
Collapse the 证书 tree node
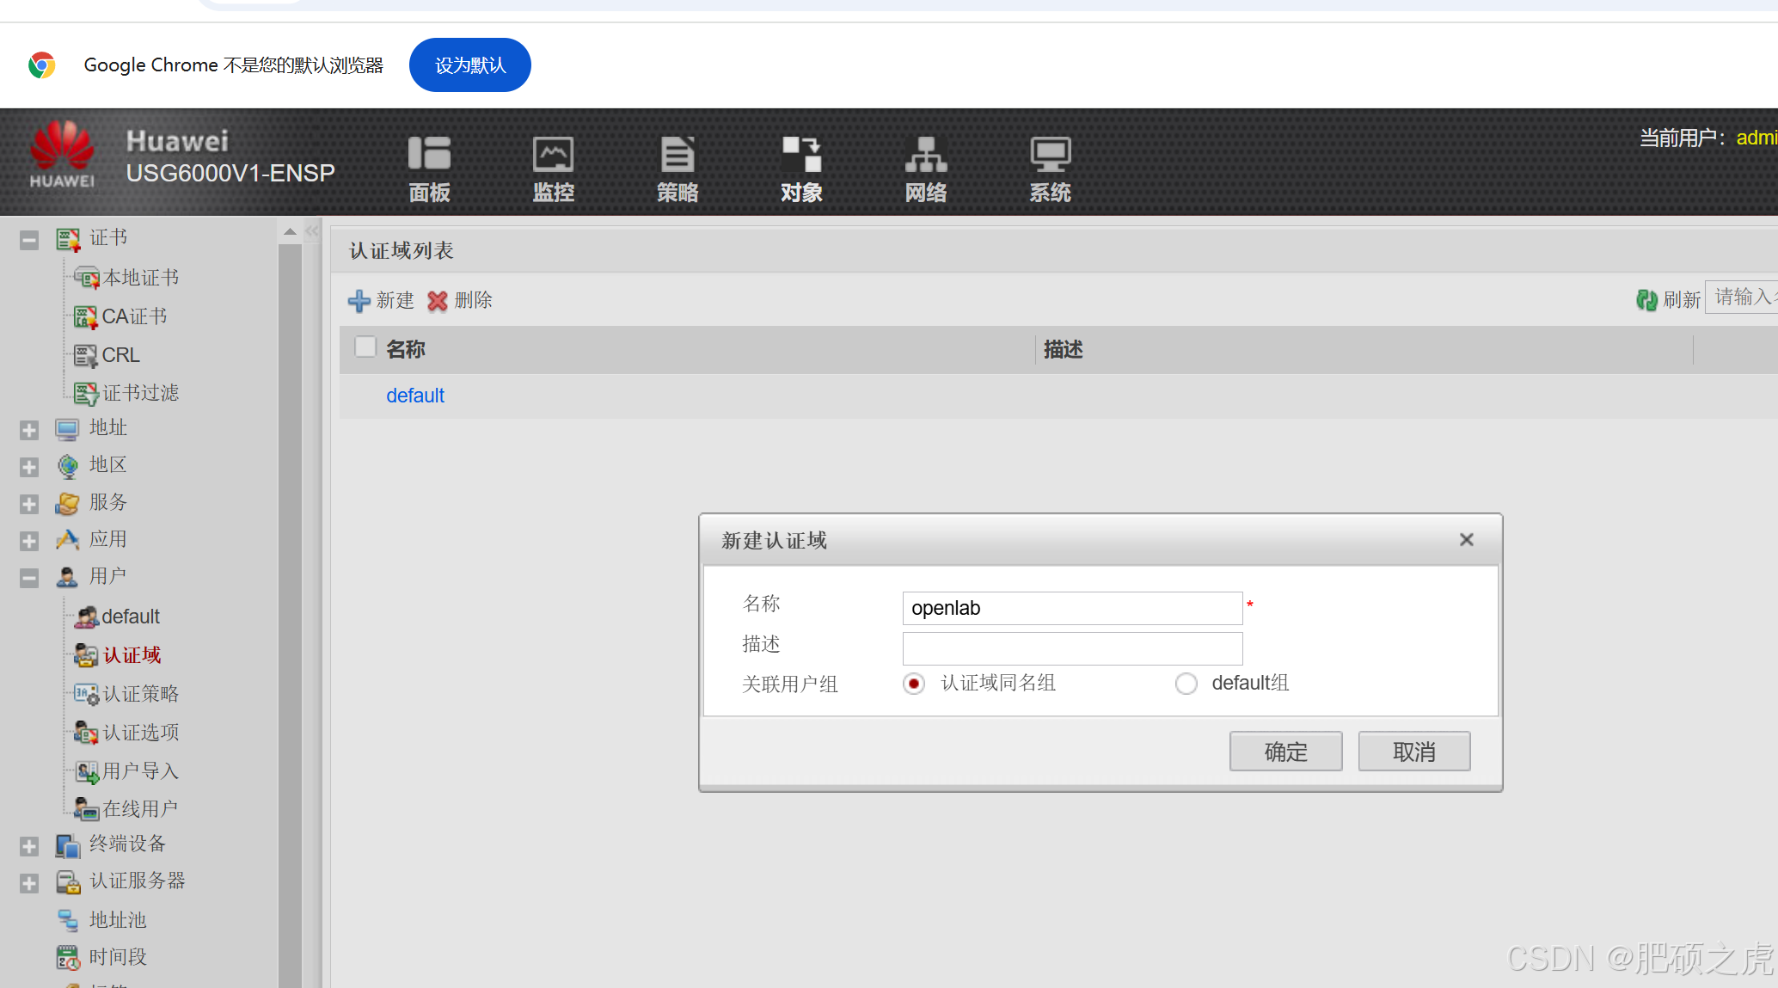click(29, 240)
